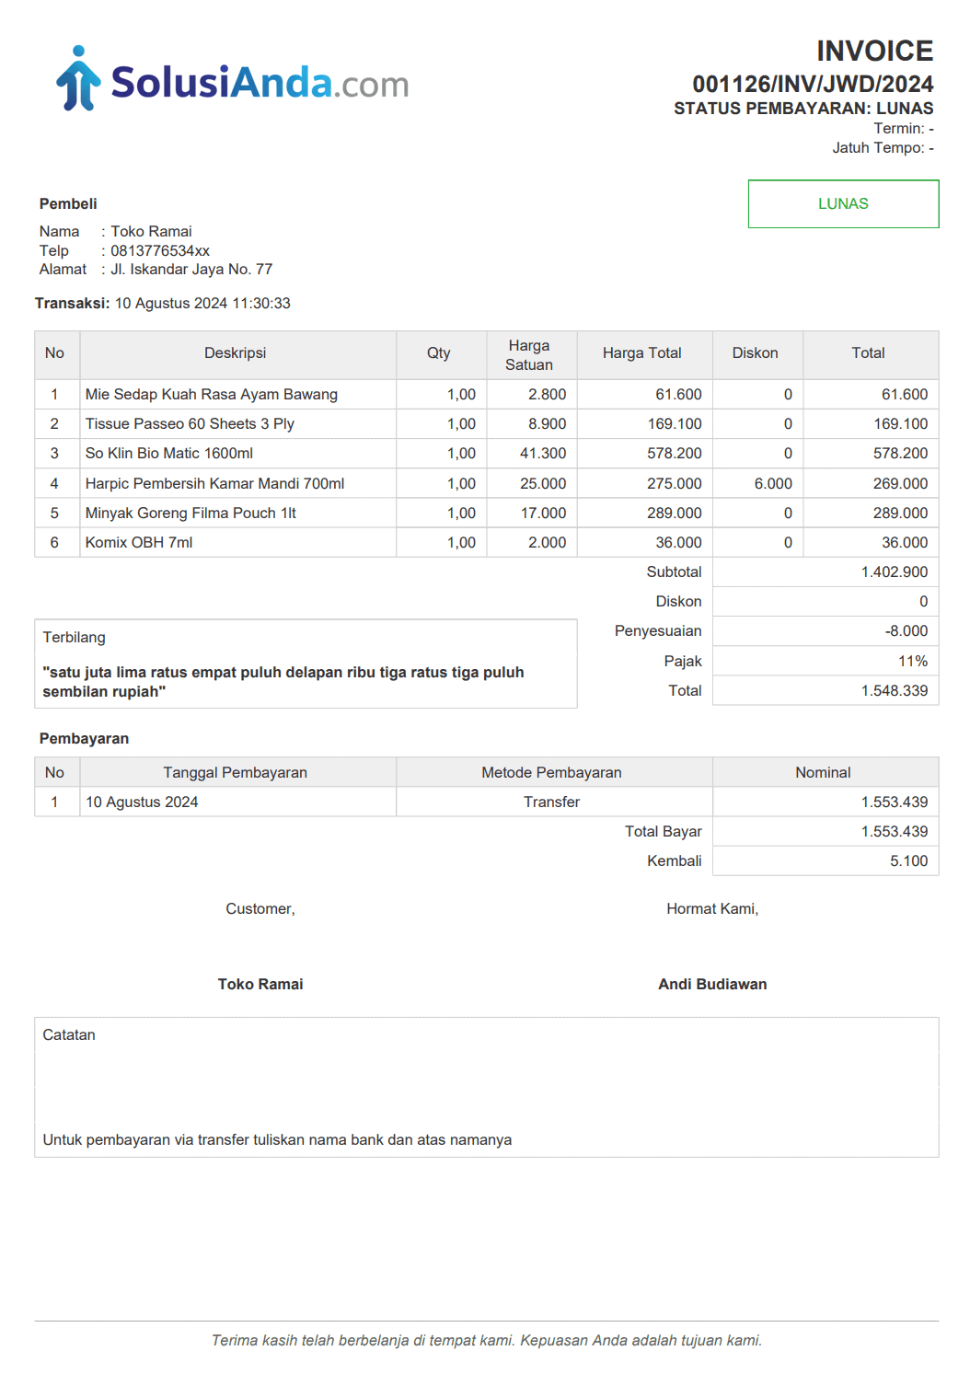Click the Andi Budiawan signature name
The image size is (970, 1397).
pos(712,985)
